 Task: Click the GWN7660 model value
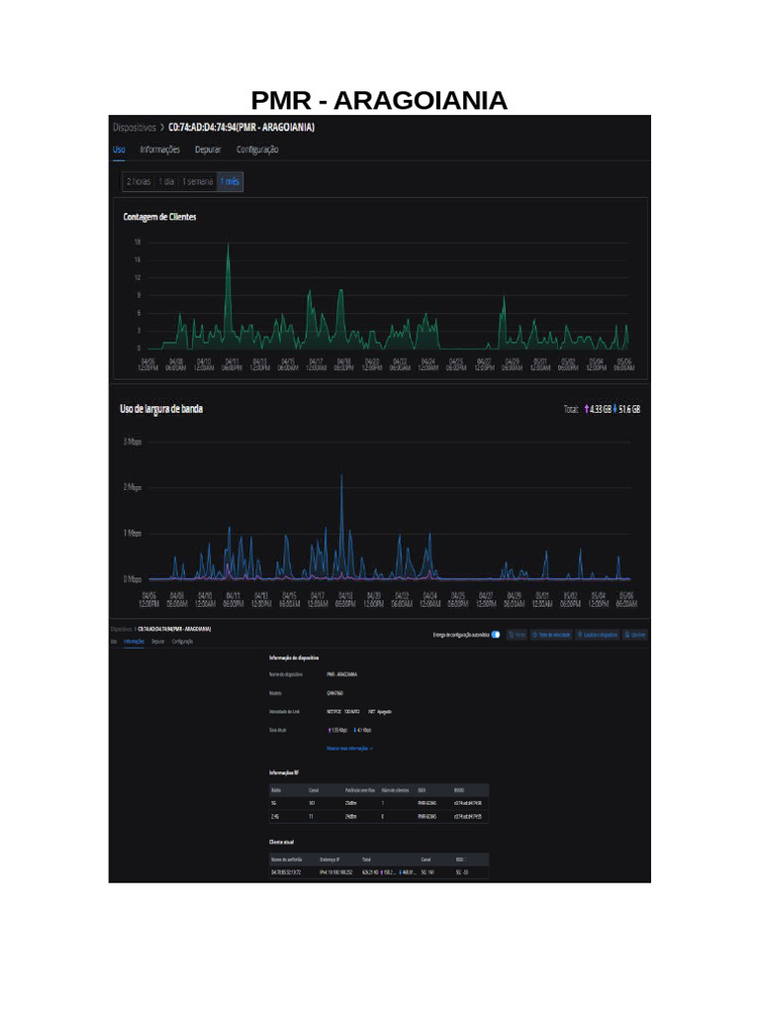(x=334, y=692)
